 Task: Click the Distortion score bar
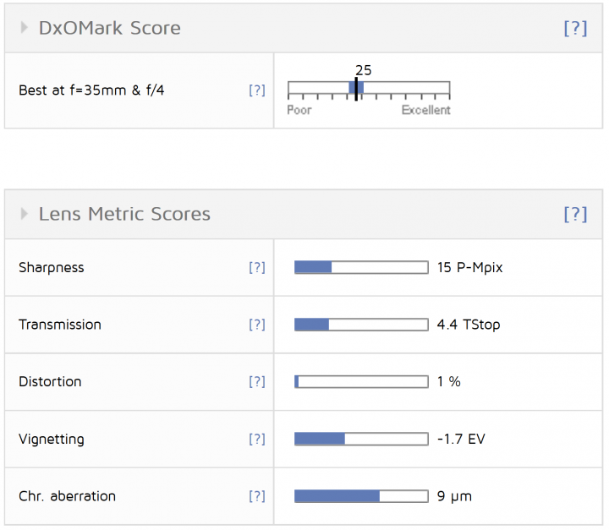click(x=360, y=381)
